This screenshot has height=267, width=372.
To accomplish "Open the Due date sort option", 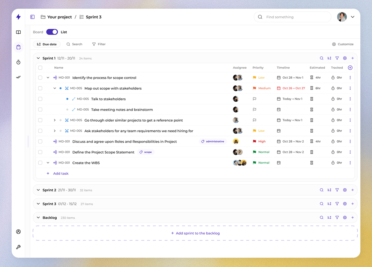I will [x=47, y=44].
